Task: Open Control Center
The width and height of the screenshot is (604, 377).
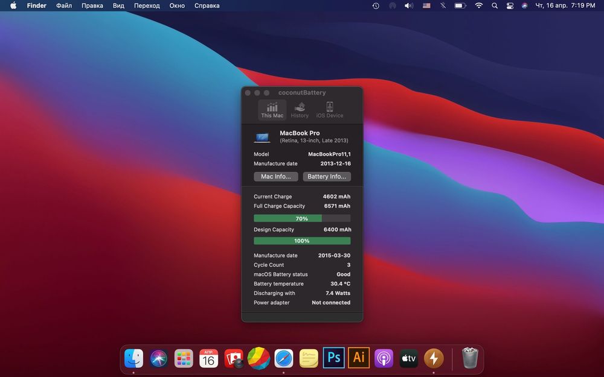Action: point(510,5)
